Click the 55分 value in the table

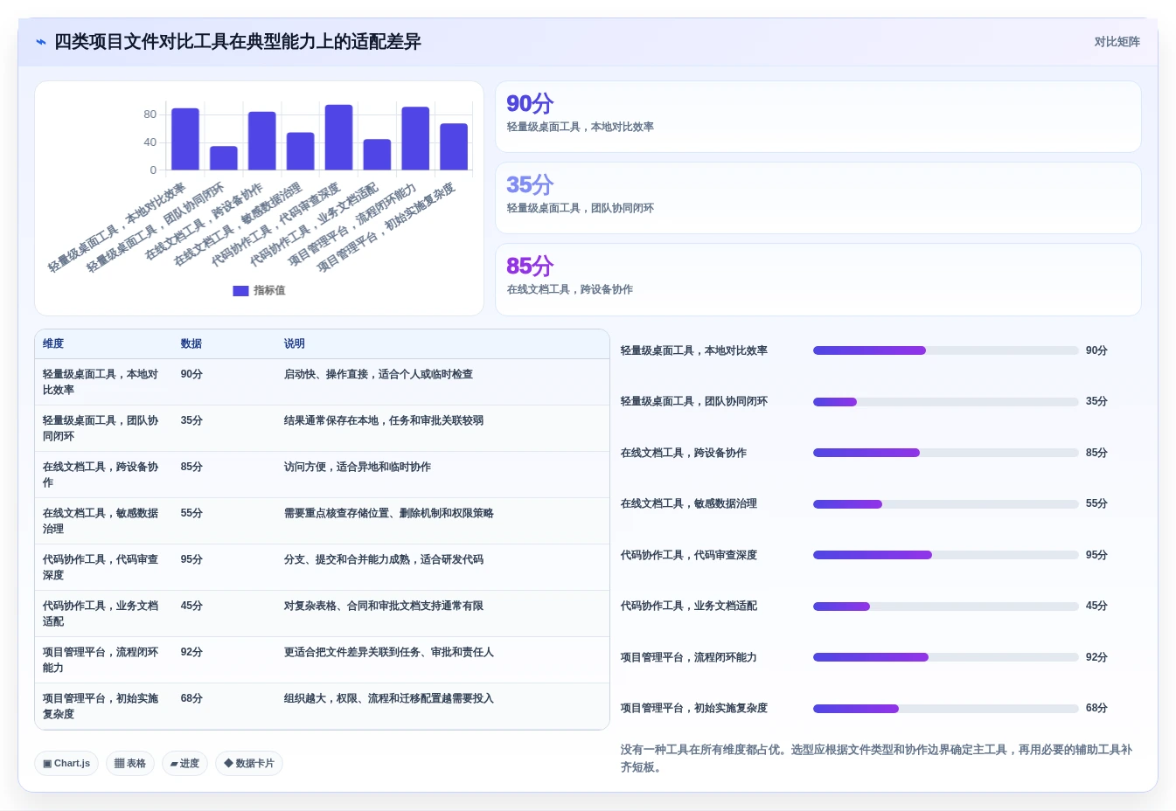pos(191,513)
